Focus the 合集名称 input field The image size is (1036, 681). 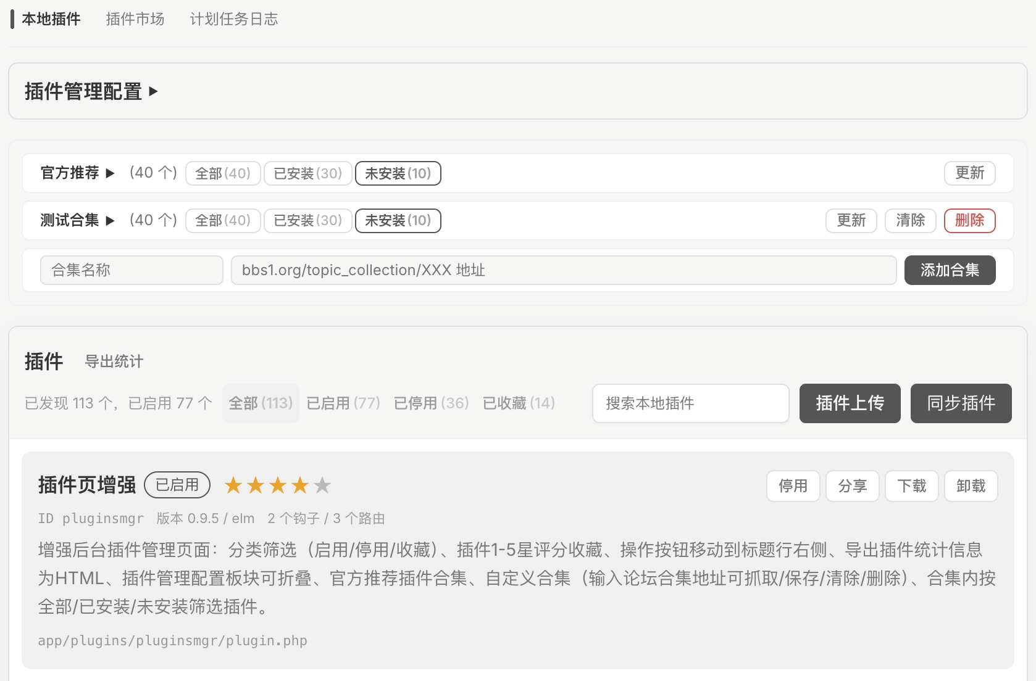pos(132,270)
